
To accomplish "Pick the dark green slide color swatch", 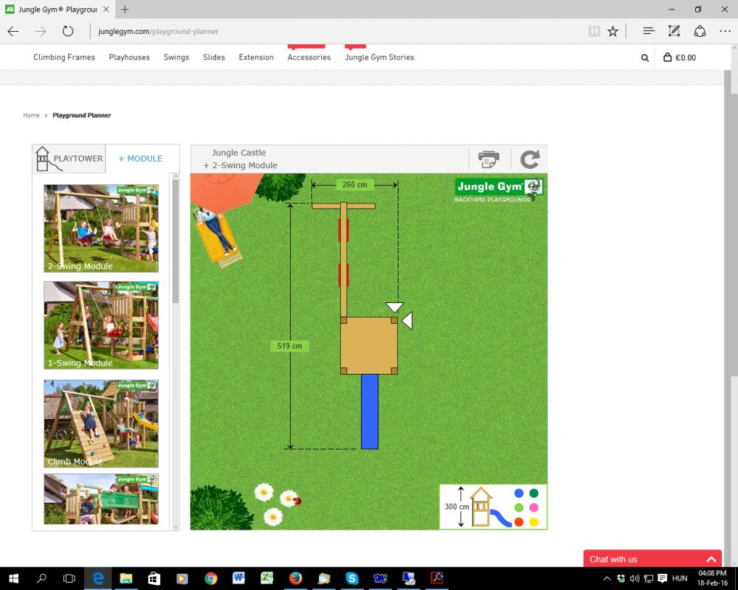I will pos(534,493).
